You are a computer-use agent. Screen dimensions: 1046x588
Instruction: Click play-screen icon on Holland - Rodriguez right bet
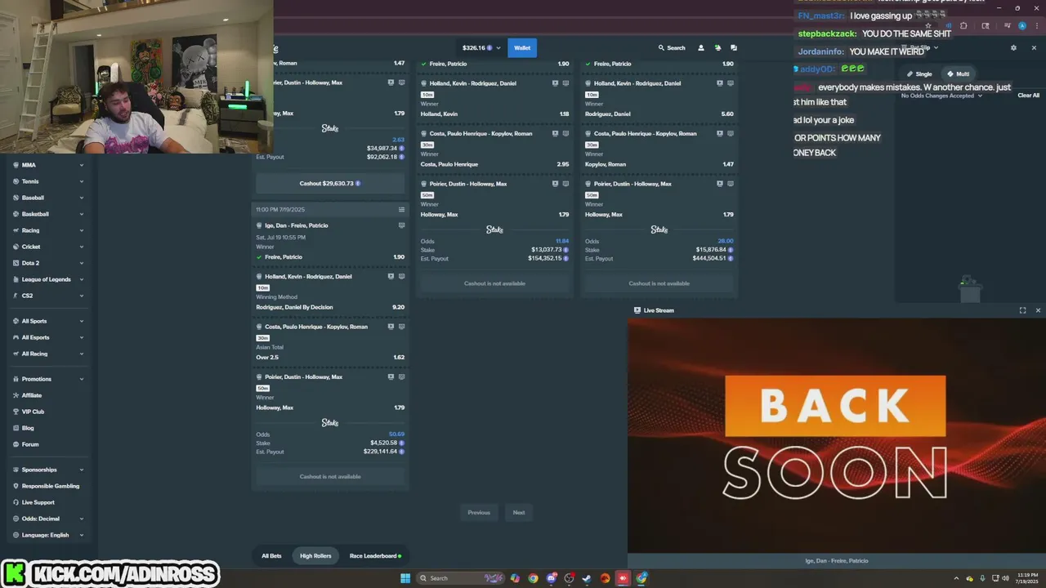[x=719, y=83]
